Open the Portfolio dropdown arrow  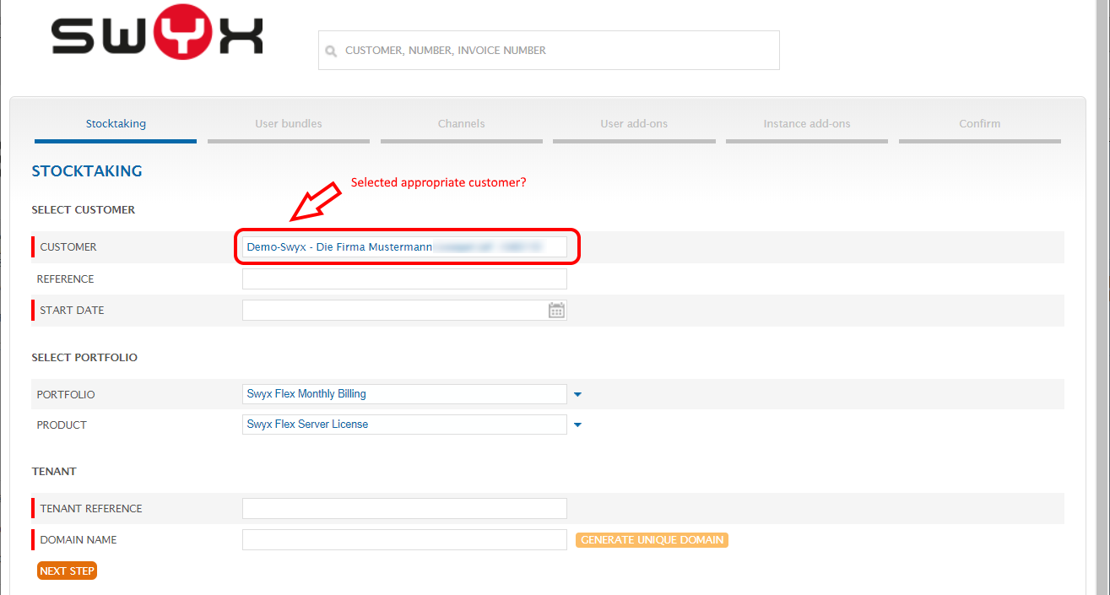point(578,394)
